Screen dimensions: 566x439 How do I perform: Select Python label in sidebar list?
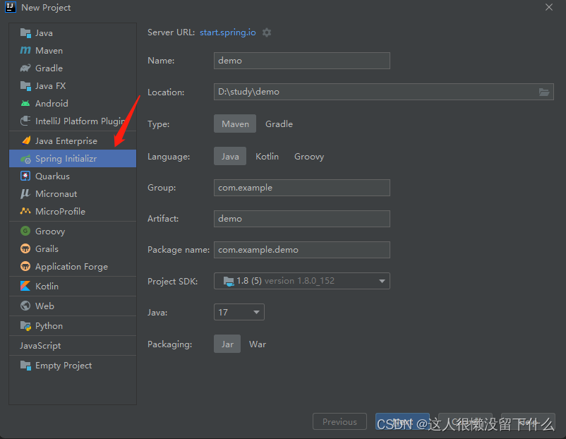click(49, 326)
